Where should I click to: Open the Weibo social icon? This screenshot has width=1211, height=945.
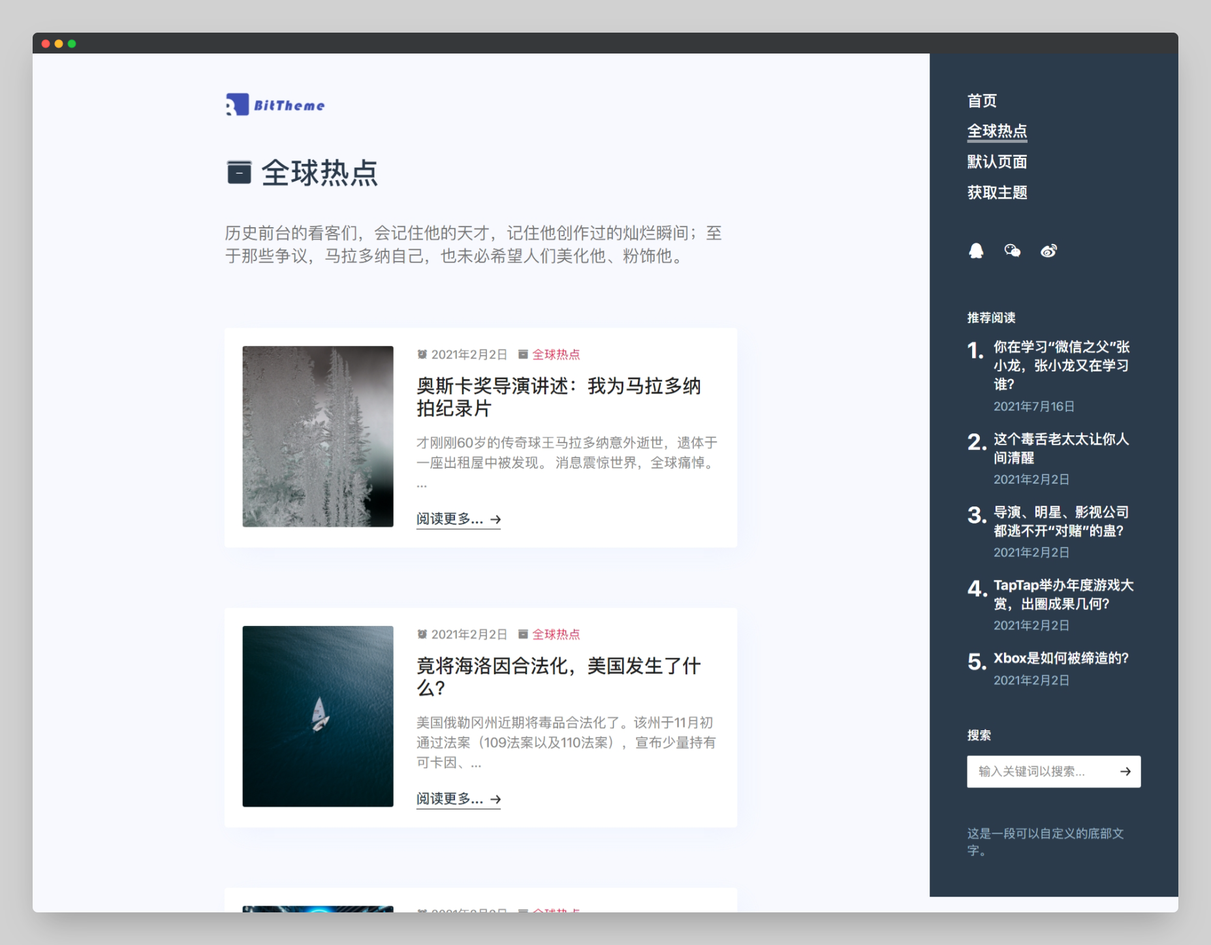[x=1049, y=251]
